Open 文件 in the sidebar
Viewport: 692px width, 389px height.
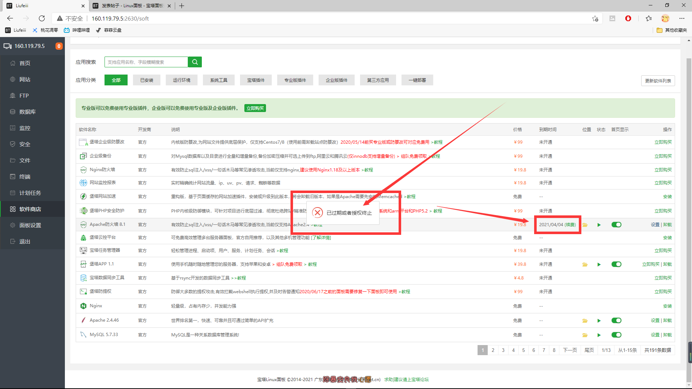pyautogui.click(x=32, y=160)
